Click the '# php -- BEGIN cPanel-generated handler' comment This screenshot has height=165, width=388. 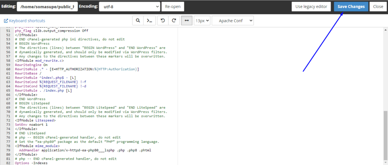point(68,137)
